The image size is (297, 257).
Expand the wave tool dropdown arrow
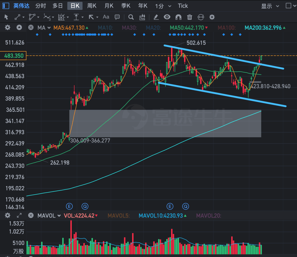coord(53,17)
